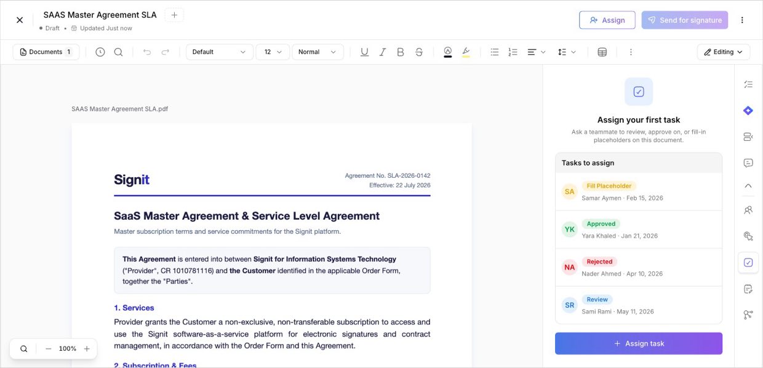Click the YK avatar for Yara Khaled
The height and width of the screenshot is (368, 763).
click(570, 230)
